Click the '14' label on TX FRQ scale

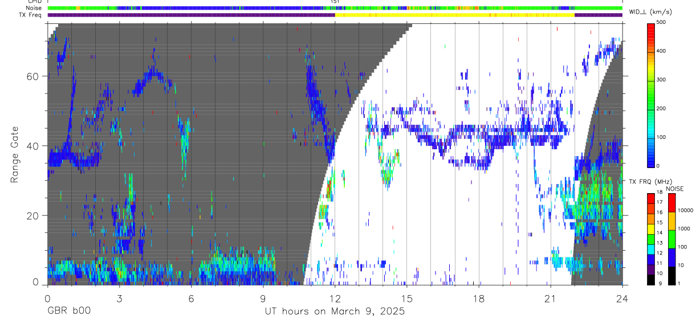[660, 232]
